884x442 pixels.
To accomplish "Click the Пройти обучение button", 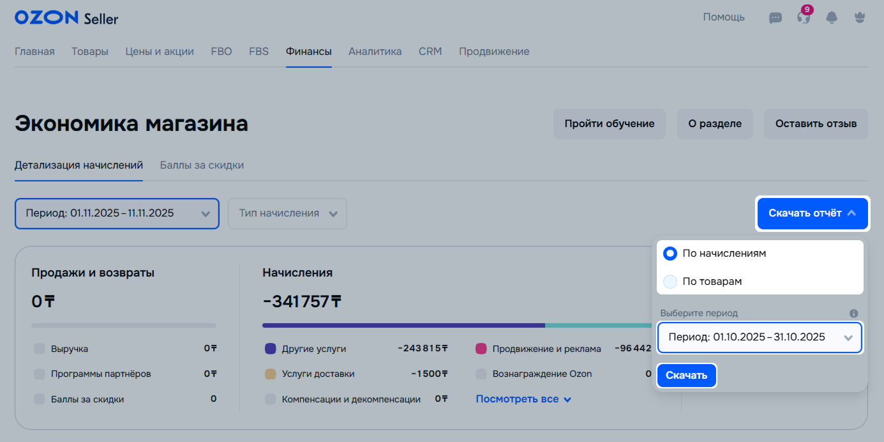I will [x=609, y=124].
